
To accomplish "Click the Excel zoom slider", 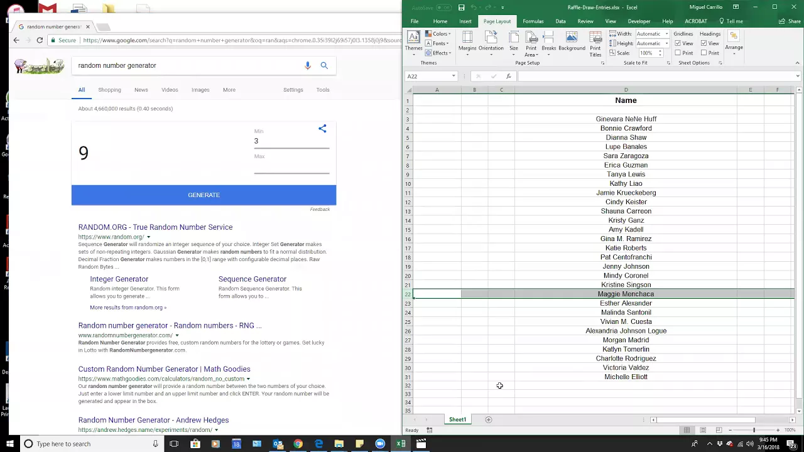I will pyautogui.click(x=754, y=430).
